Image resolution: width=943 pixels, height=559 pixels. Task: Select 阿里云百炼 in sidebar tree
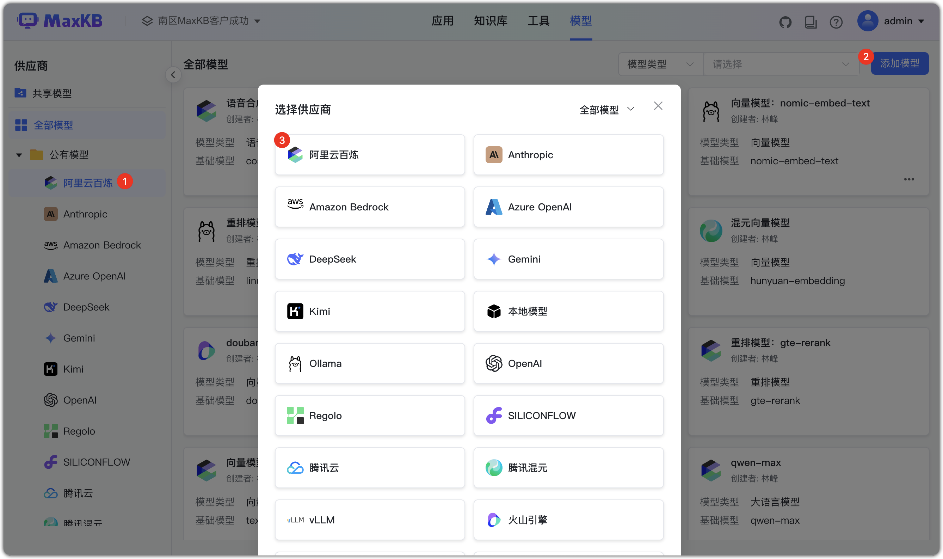87,183
